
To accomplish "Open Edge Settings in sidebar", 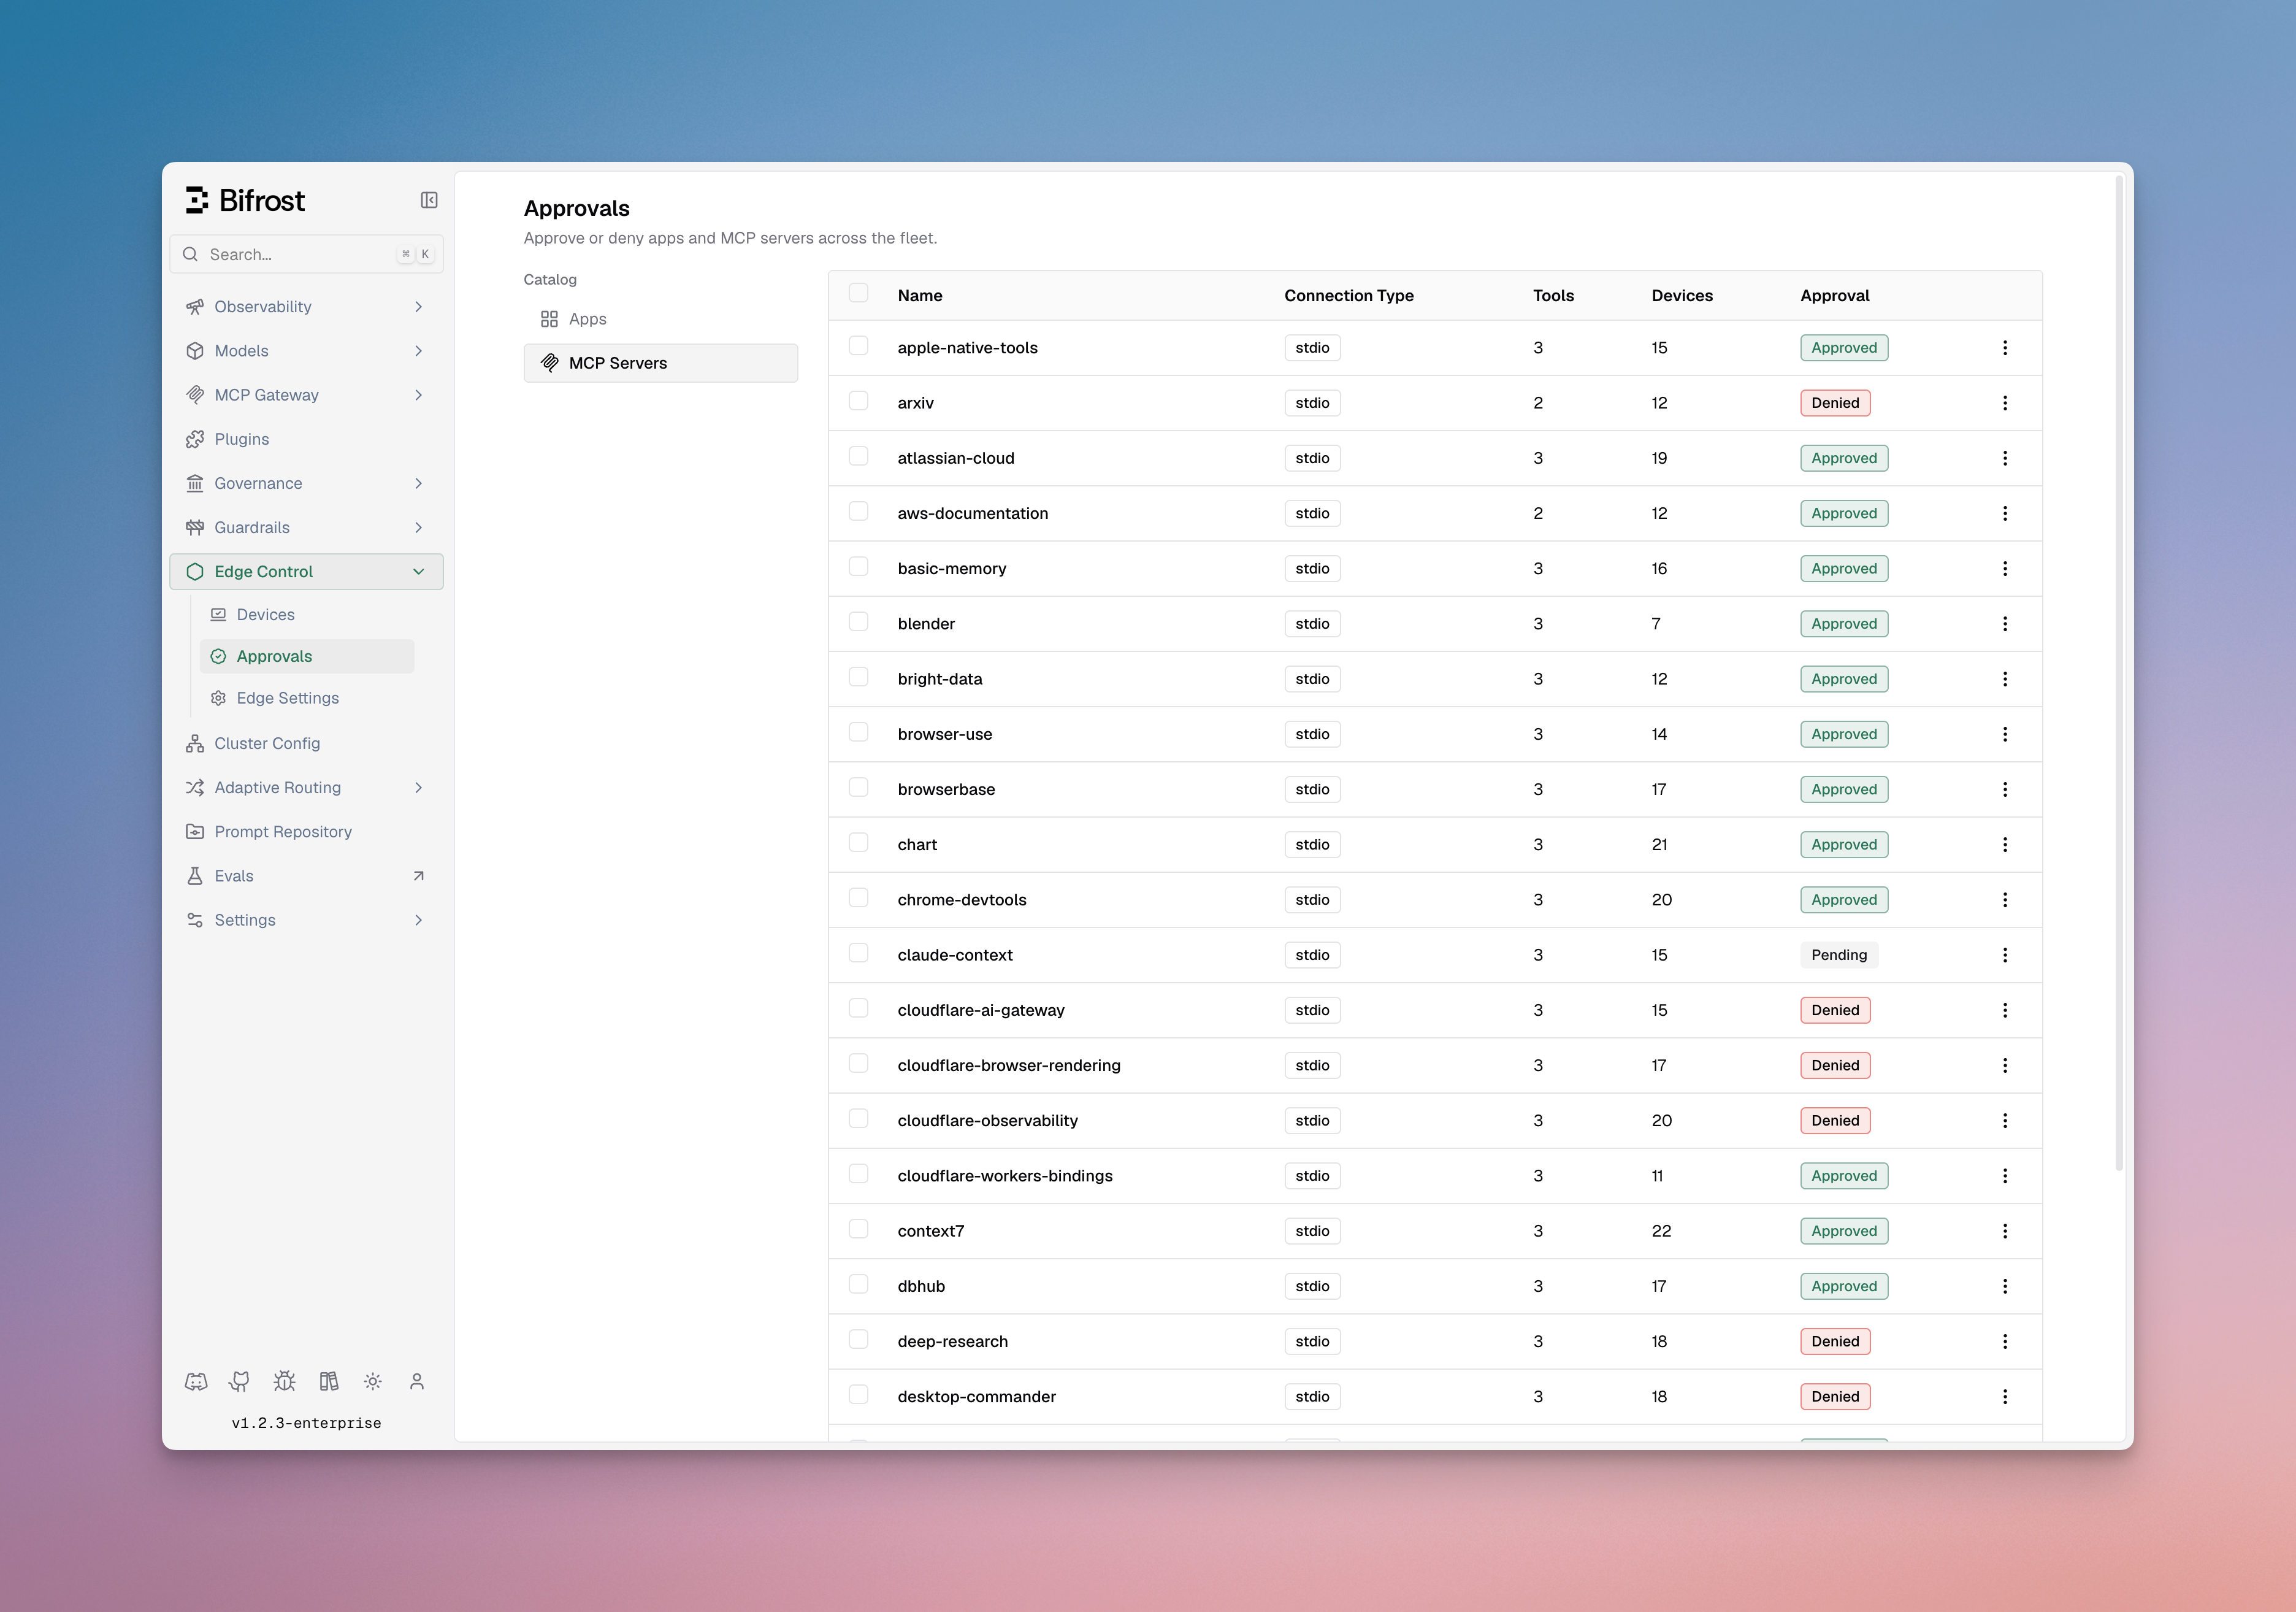I will coord(306,698).
